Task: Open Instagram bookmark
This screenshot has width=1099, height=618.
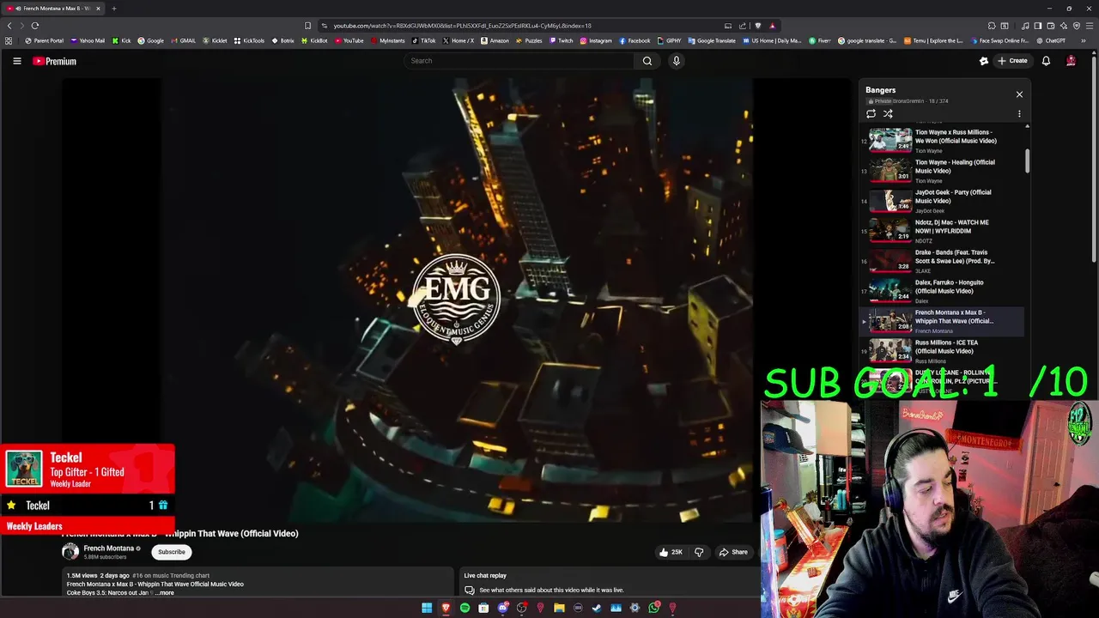Action: pos(596,40)
